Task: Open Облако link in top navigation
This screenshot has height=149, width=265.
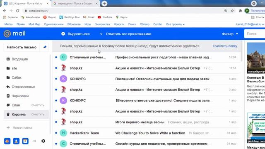Action: point(145,24)
